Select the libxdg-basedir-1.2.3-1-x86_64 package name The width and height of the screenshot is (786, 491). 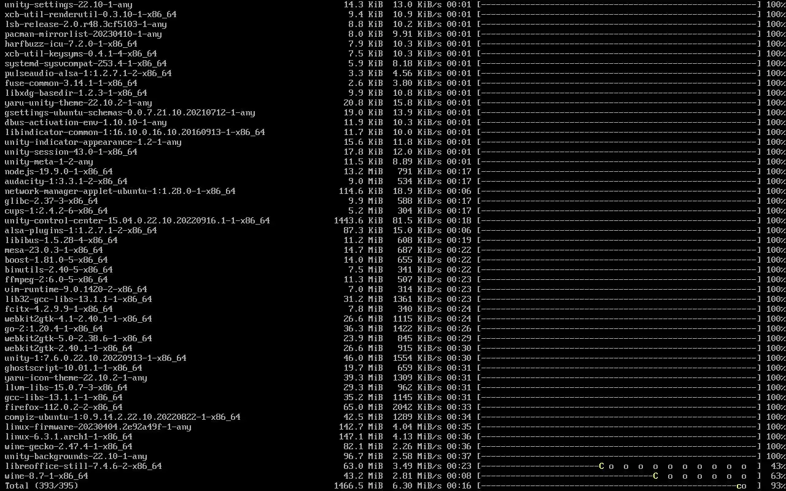[x=76, y=93]
